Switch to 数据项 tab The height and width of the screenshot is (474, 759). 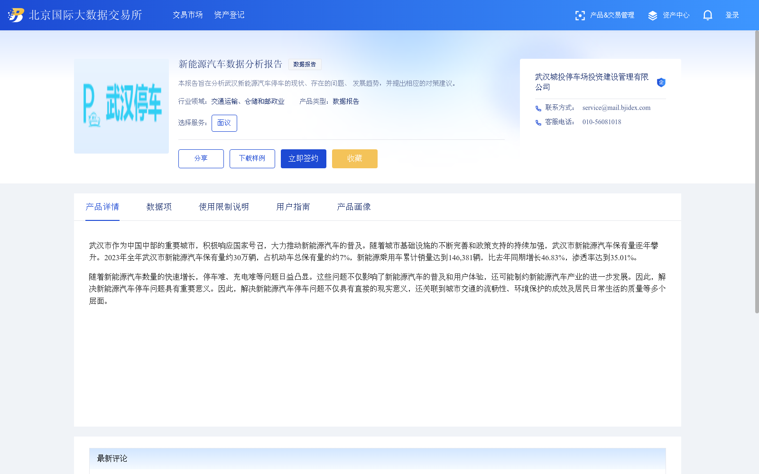159,207
